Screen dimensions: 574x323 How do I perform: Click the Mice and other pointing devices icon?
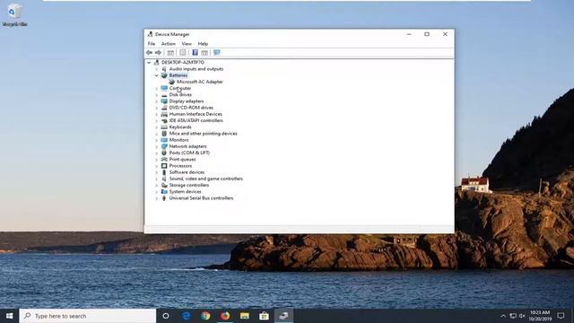pos(164,134)
